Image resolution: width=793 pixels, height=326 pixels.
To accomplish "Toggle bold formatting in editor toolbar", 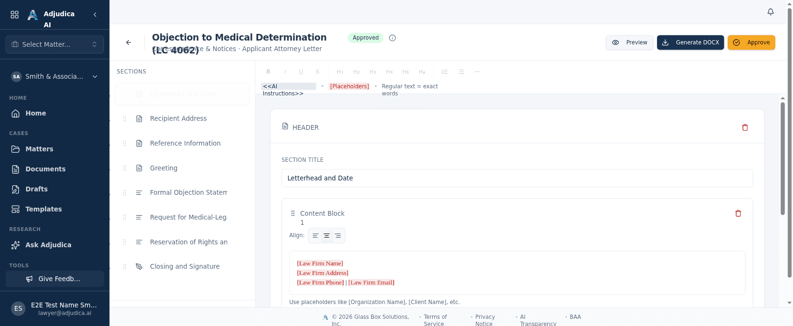I will coord(268,72).
